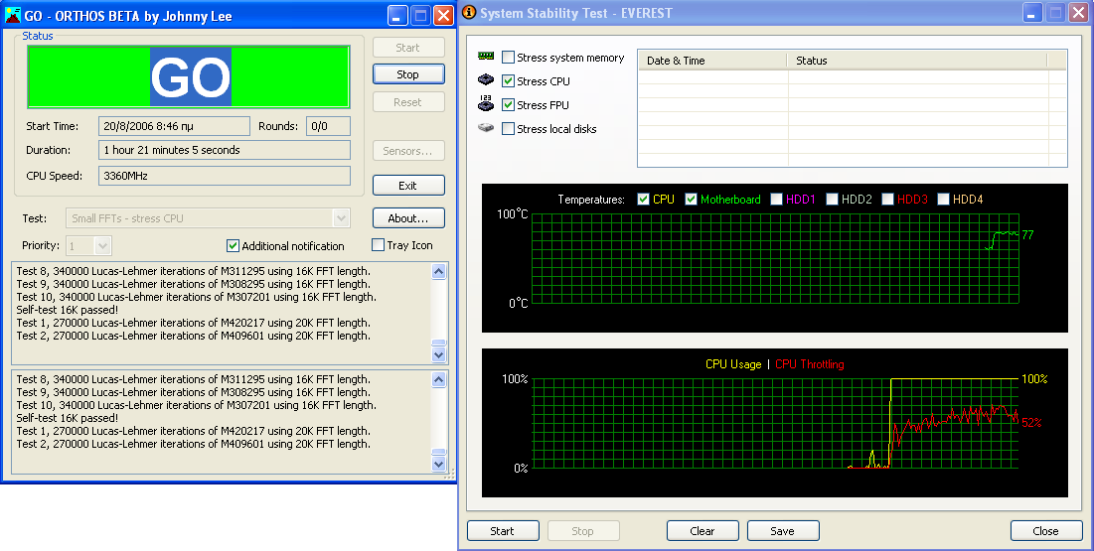Minimize the EVEREST window

point(1032,13)
